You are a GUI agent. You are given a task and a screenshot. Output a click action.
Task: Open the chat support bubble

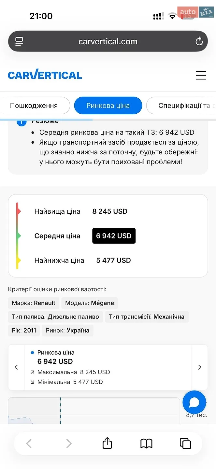[194, 402]
